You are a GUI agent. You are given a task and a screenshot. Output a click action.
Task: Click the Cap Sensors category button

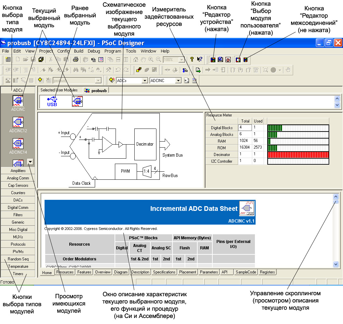(18, 185)
